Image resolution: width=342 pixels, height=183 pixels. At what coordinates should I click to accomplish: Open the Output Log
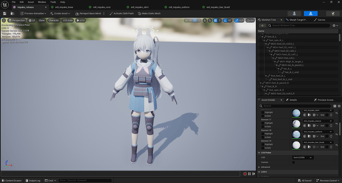coord(33,180)
